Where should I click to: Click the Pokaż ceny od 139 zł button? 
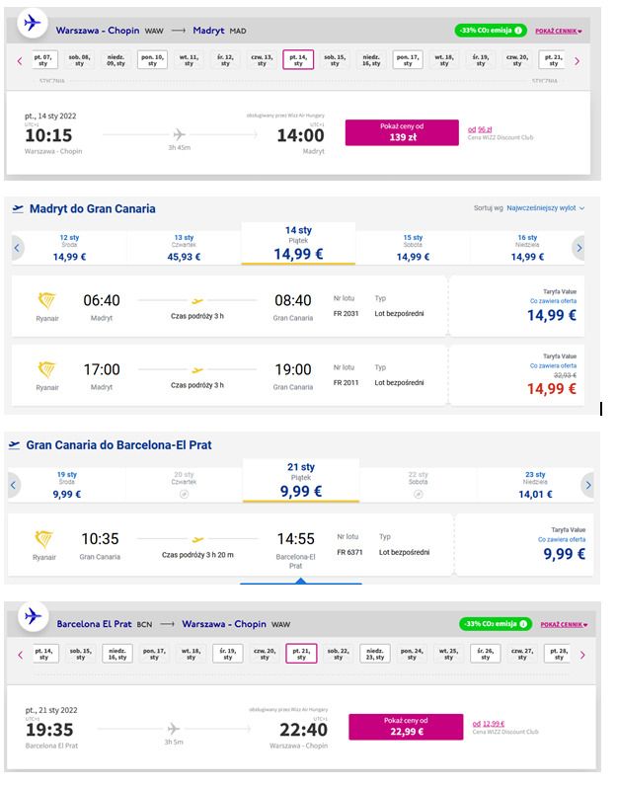click(402, 132)
